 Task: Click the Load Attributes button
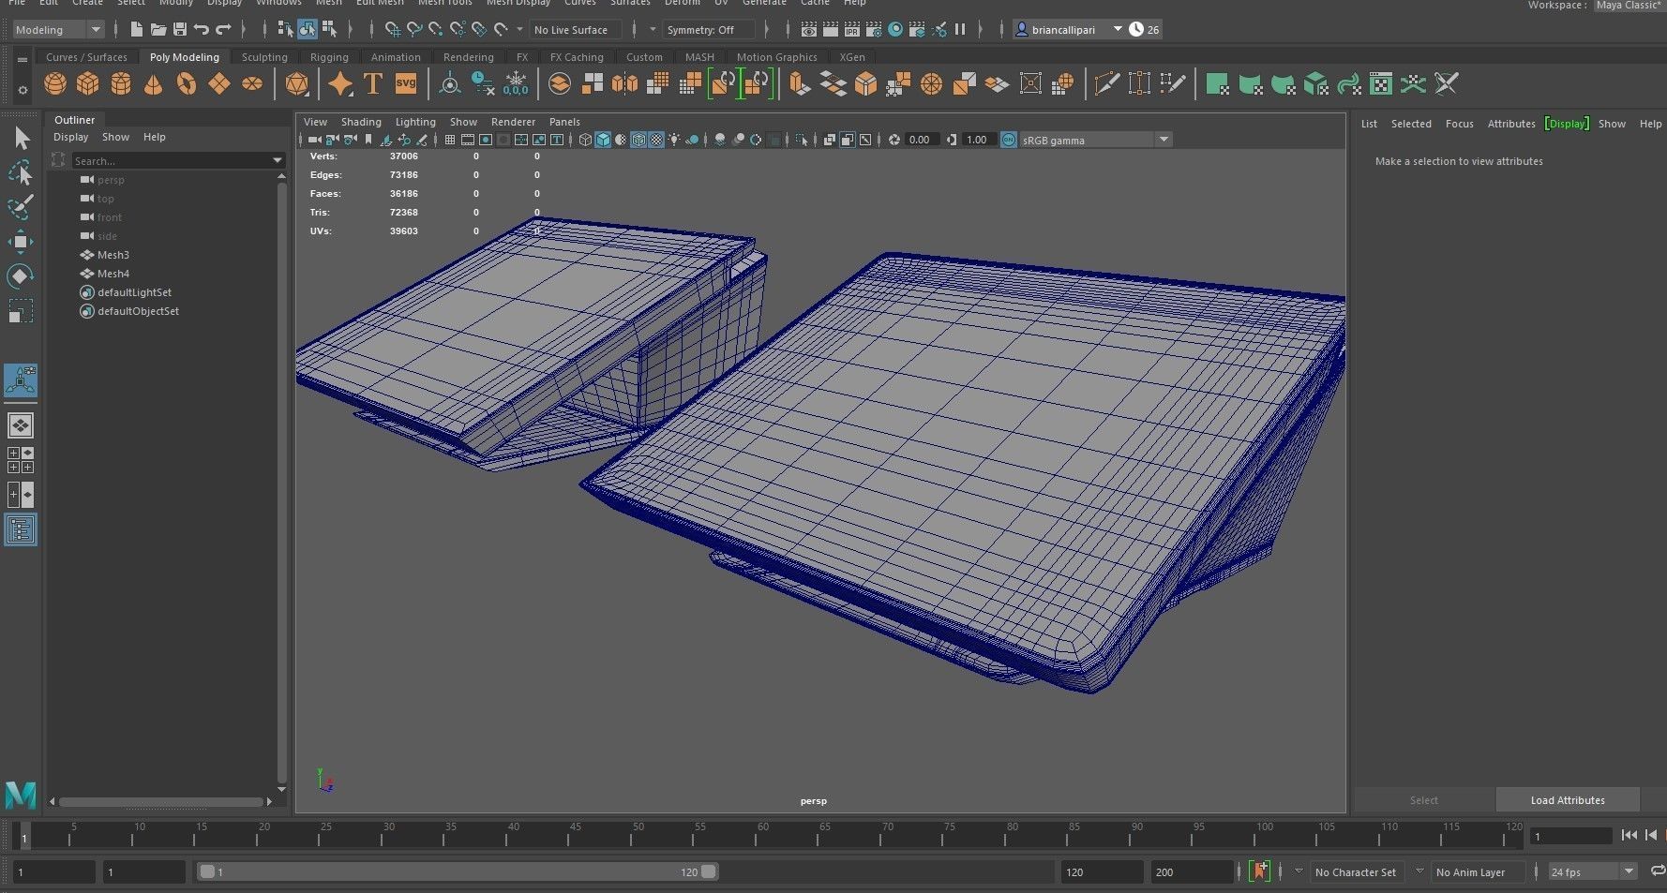[1568, 800]
